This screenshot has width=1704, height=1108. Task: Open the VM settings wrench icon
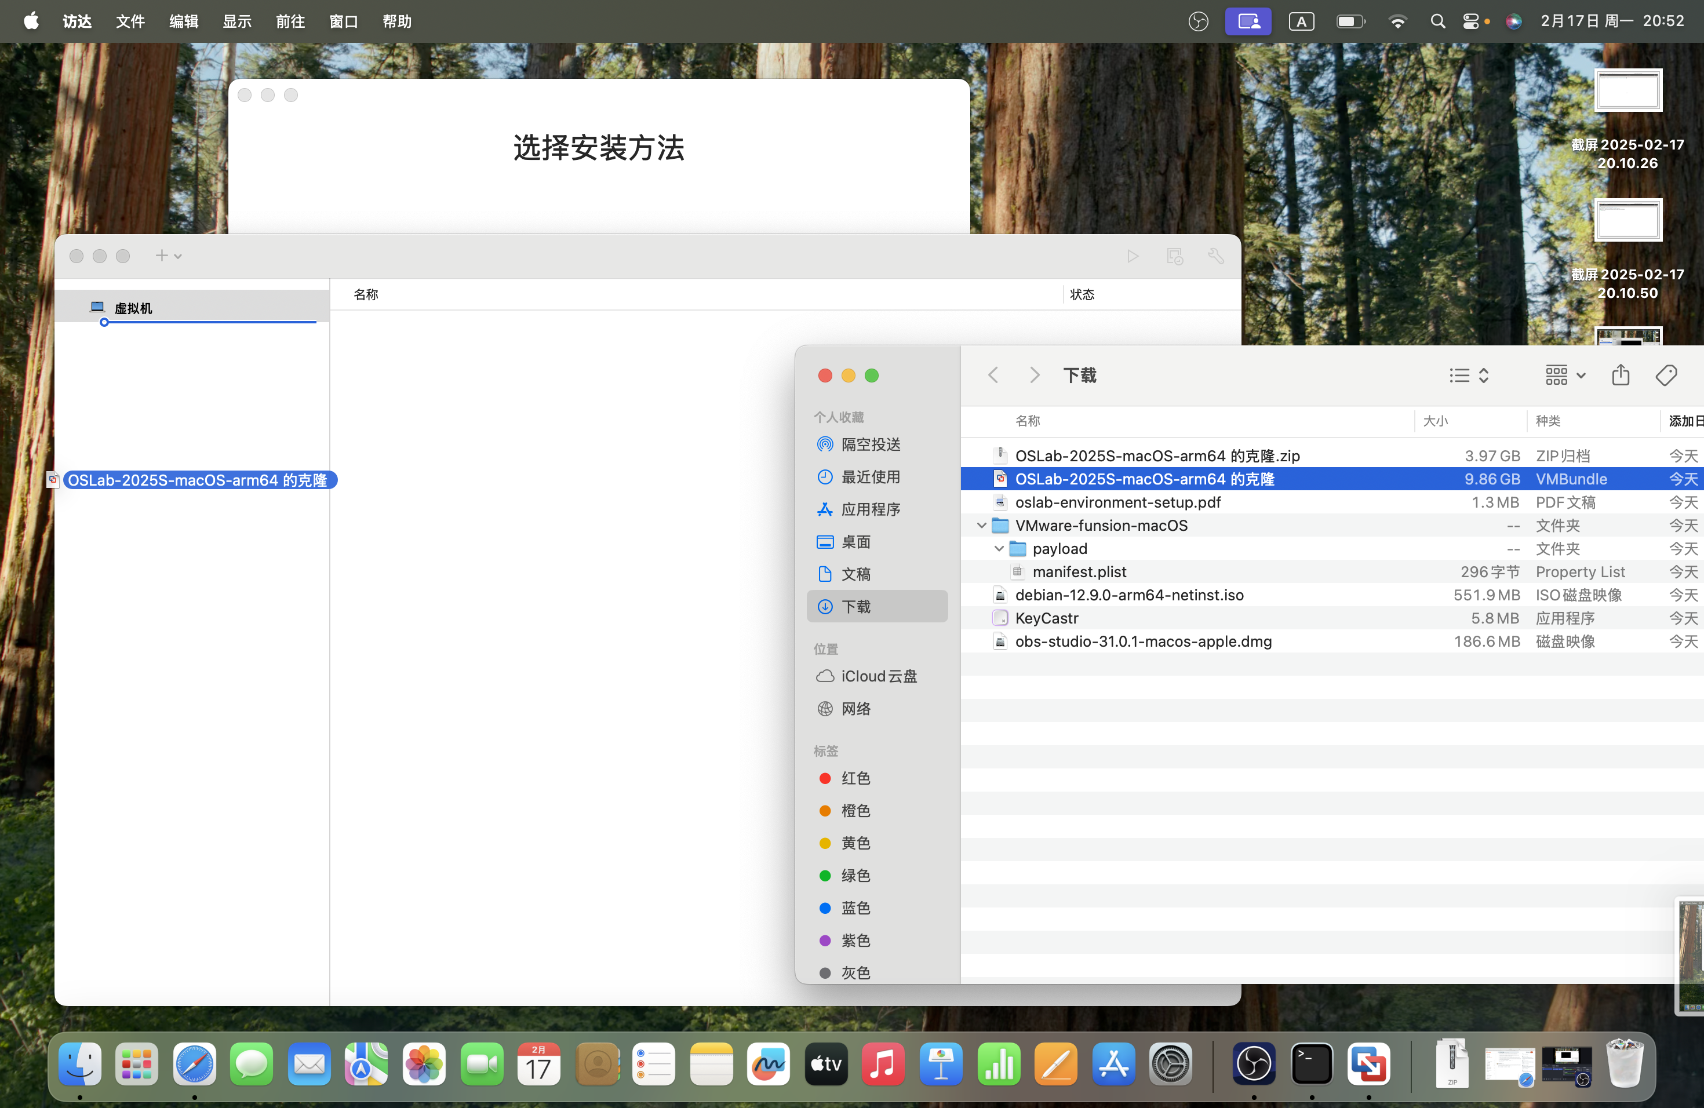coord(1216,256)
